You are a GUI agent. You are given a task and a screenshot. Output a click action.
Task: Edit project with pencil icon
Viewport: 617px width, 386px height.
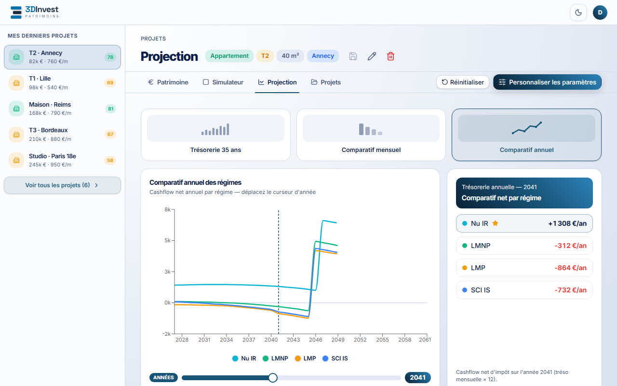point(372,56)
